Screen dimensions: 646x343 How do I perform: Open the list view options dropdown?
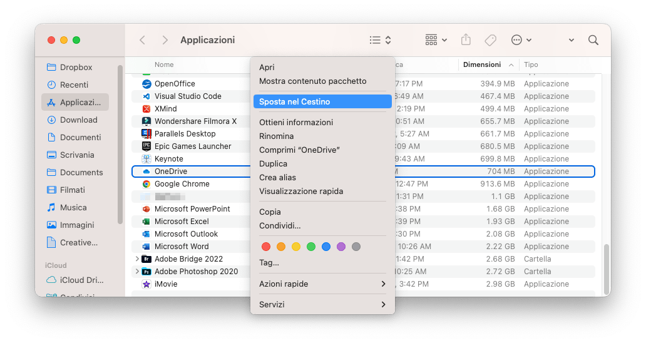pyautogui.click(x=380, y=40)
